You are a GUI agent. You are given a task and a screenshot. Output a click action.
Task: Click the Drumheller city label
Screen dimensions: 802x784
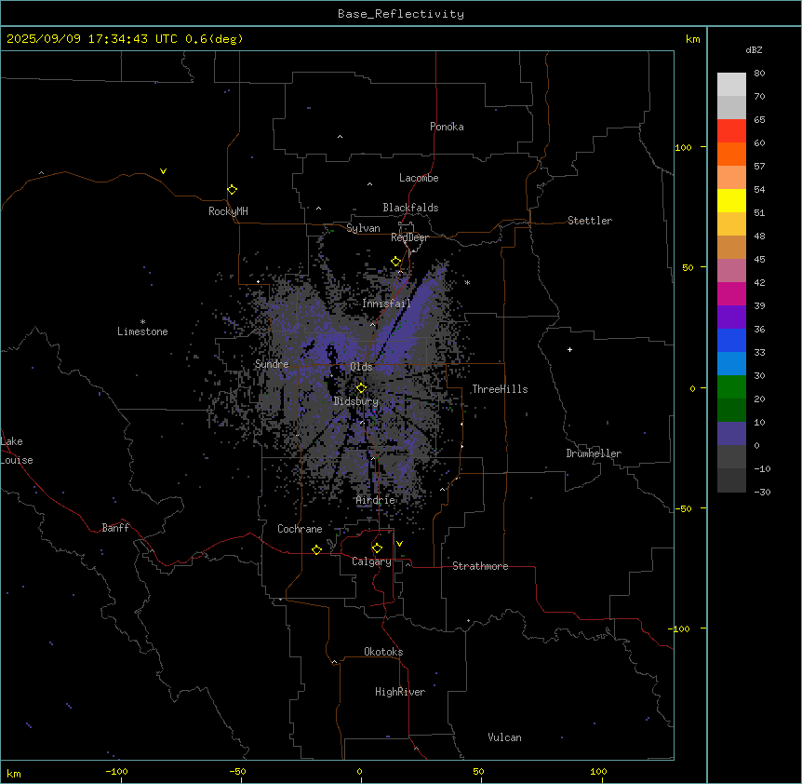(594, 453)
